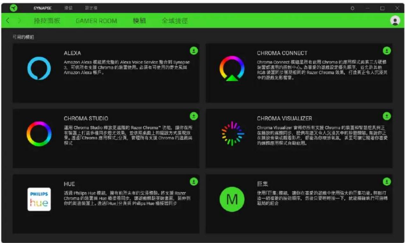
Task: Click the CHROMA CONNECT module title
Action: [282, 53]
